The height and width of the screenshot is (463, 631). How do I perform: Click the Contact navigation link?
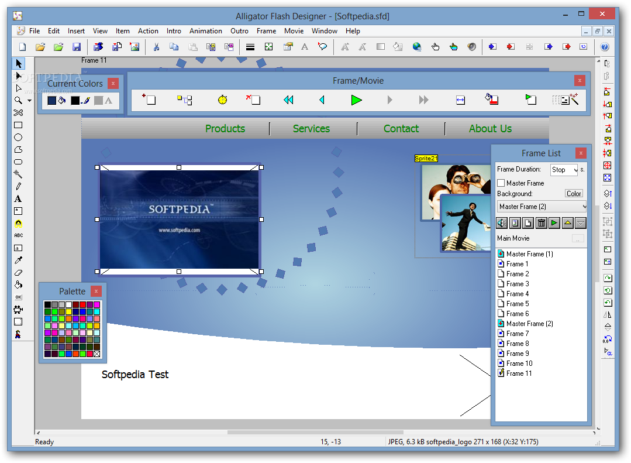click(401, 129)
